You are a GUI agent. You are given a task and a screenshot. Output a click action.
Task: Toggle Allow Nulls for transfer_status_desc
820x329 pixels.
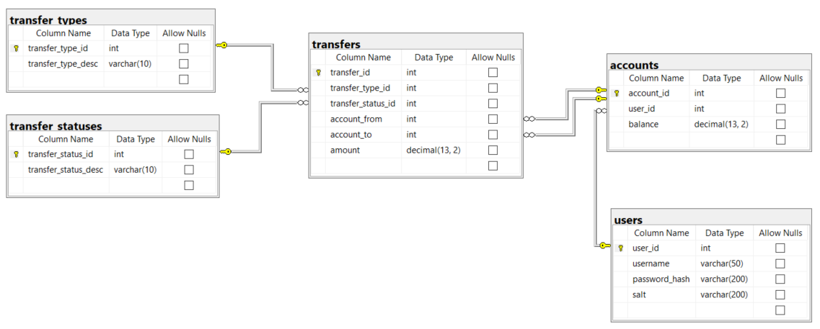(x=189, y=170)
